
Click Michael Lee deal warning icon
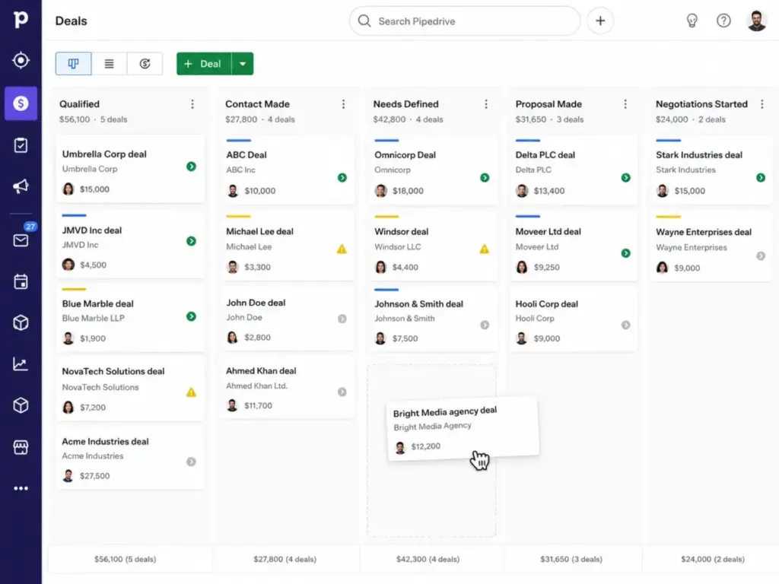tap(342, 249)
